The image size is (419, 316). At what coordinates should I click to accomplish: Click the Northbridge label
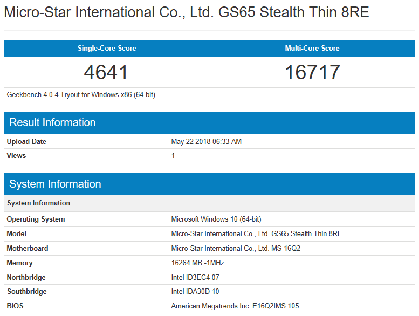[x=26, y=278]
